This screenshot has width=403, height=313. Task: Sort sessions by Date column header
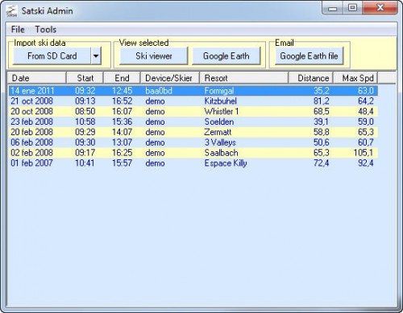coord(37,78)
